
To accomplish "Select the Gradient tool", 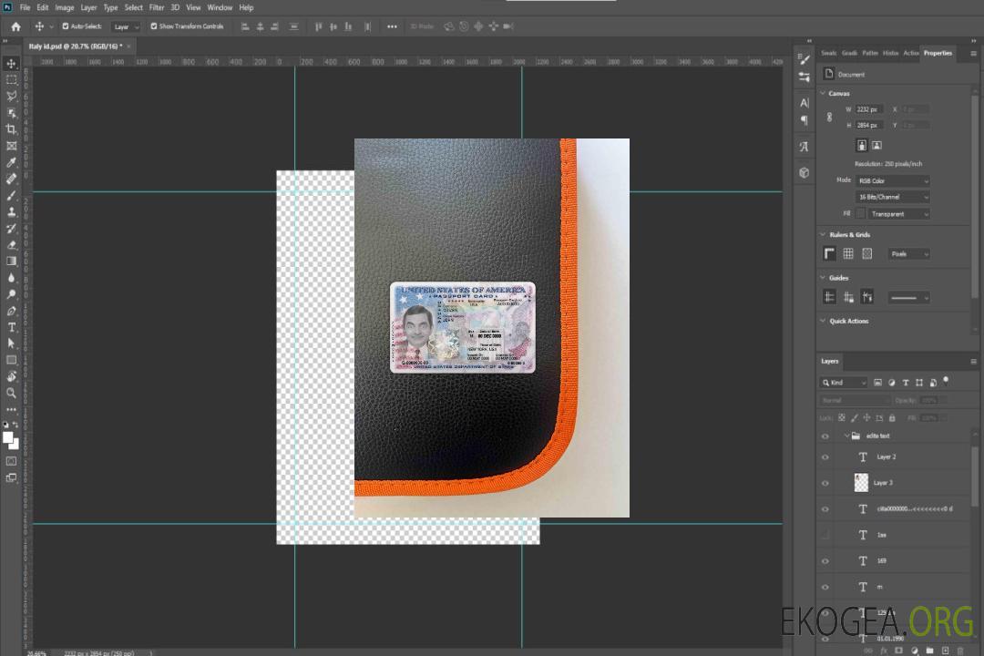I will [x=12, y=261].
